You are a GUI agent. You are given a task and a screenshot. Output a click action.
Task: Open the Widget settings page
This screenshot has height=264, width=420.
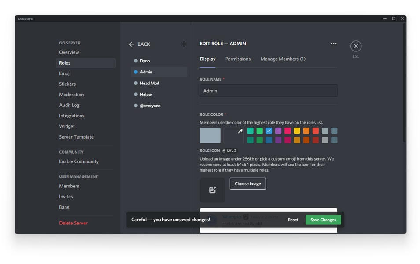click(86, 126)
